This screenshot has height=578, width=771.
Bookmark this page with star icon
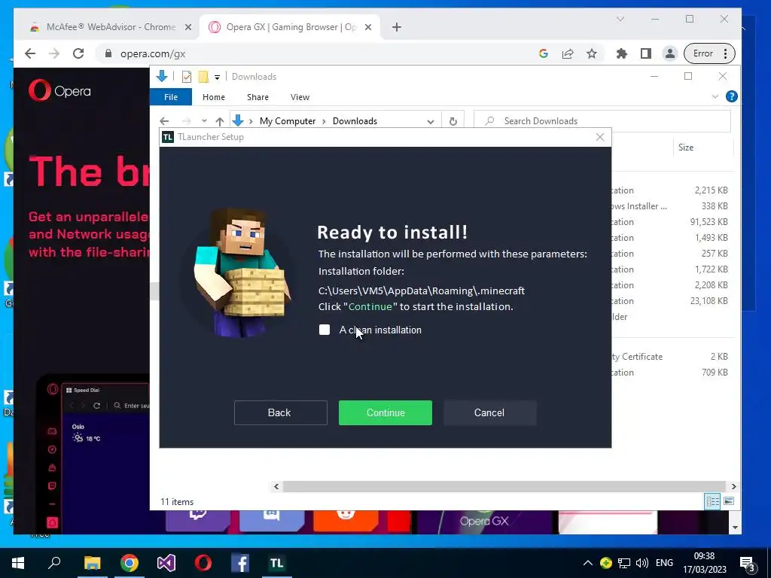pyautogui.click(x=592, y=53)
